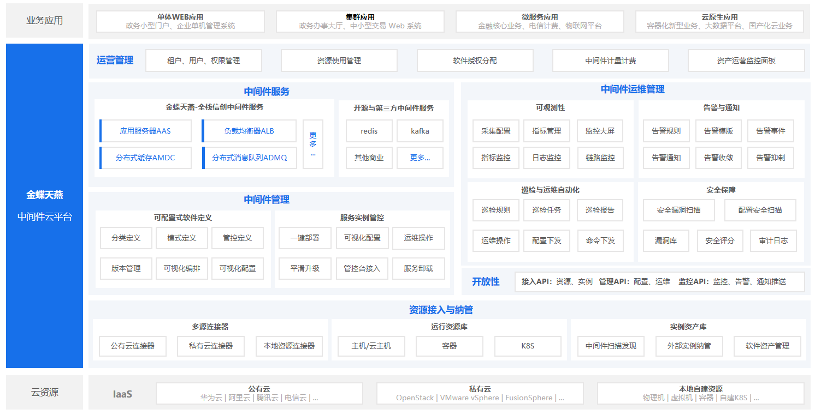Click the 单体WEB应用 card

[181, 21]
